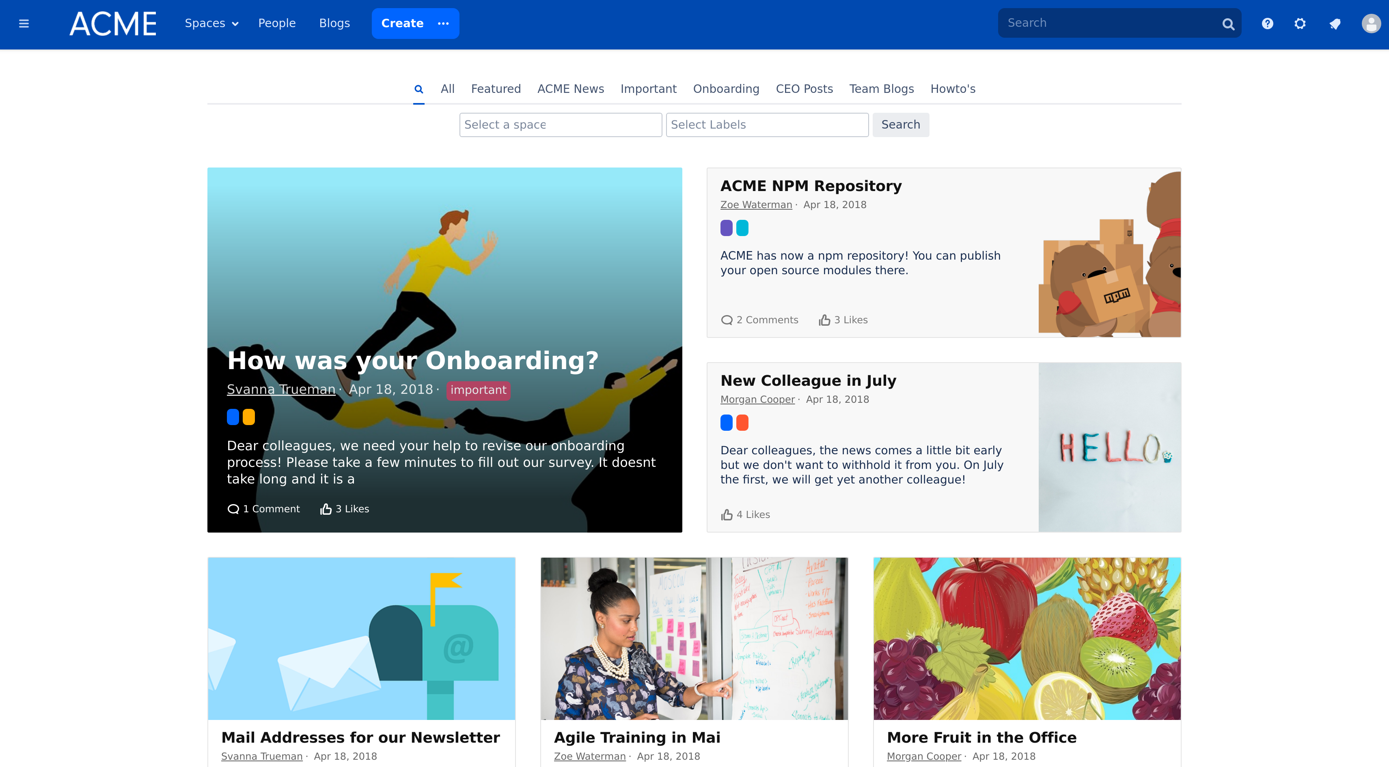Select the search magnifier filter tab icon
This screenshot has width=1389, height=767.
418,89
